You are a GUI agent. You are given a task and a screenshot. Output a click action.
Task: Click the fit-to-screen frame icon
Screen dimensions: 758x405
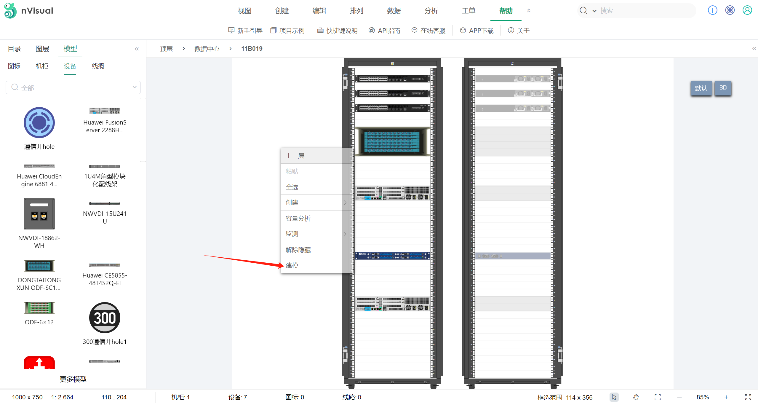pyautogui.click(x=658, y=397)
